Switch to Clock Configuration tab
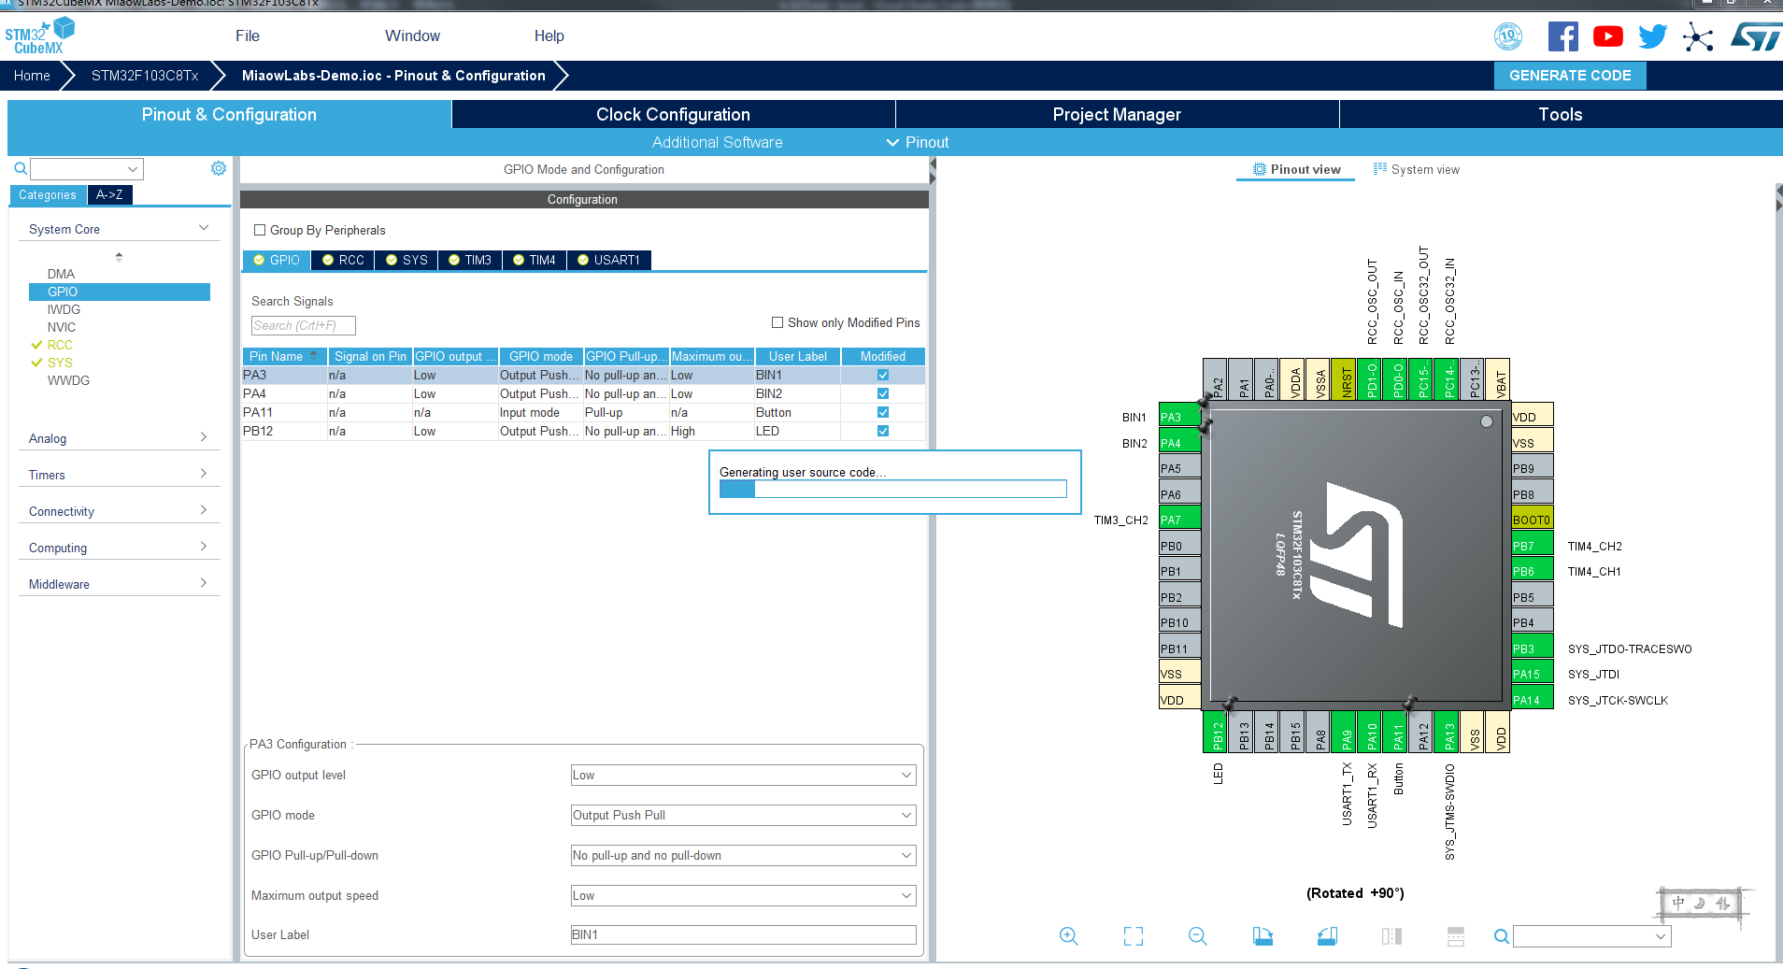This screenshot has width=1783, height=969. (673, 114)
